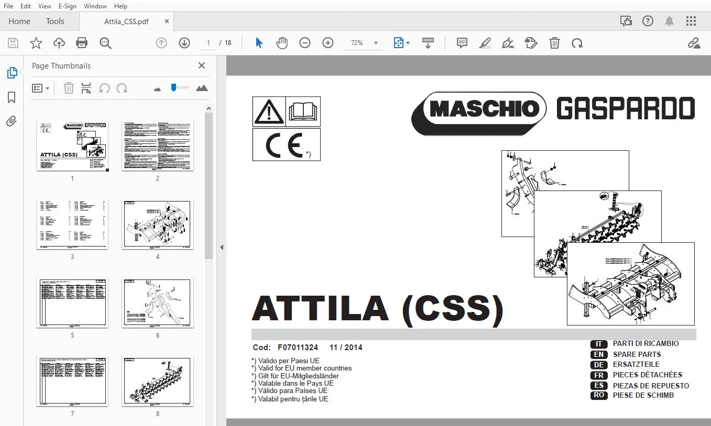Image resolution: width=711 pixels, height=426 pixels.
Task: Open the Window menu
Action: [x=95, y=6]
